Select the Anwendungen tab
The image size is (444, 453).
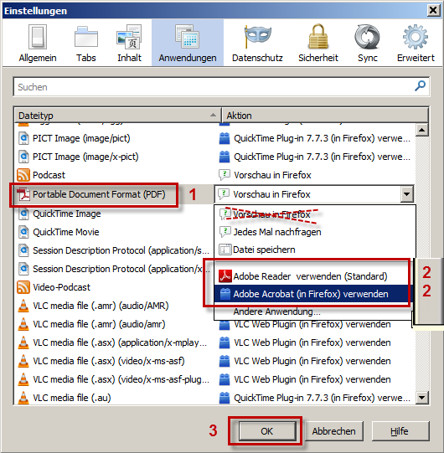[188, 43]
